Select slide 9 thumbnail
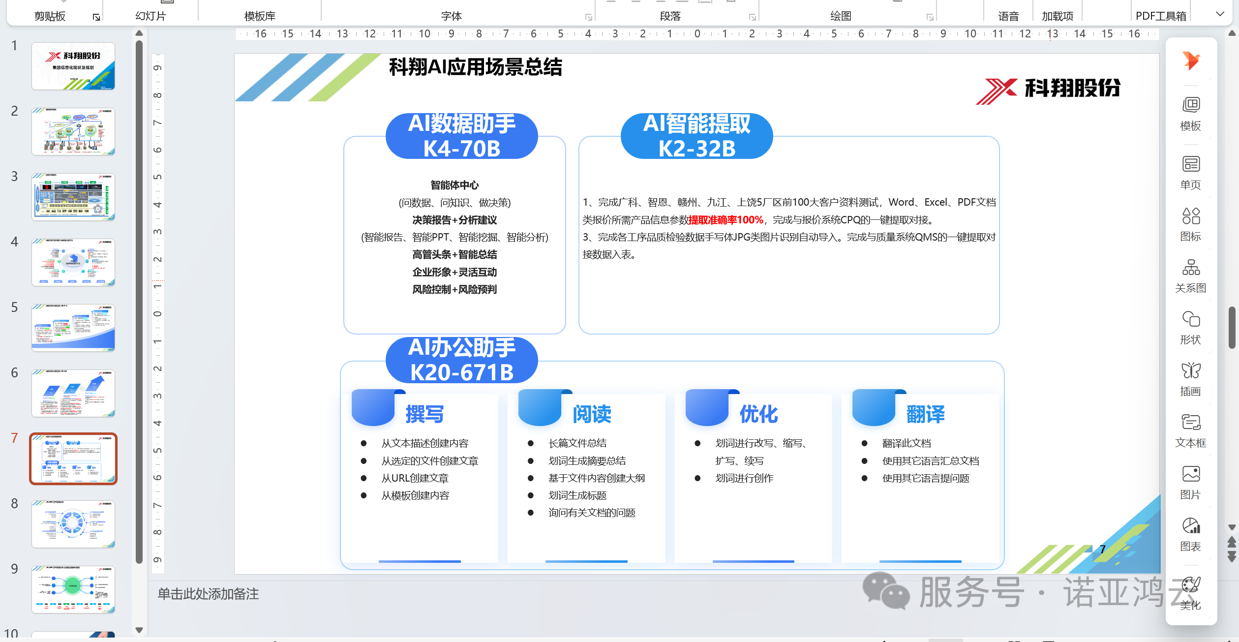1239x642 pixels. (x=73, y=589)
